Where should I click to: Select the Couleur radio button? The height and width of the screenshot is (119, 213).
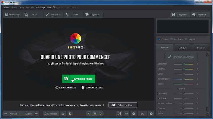[x=159, y=39]
